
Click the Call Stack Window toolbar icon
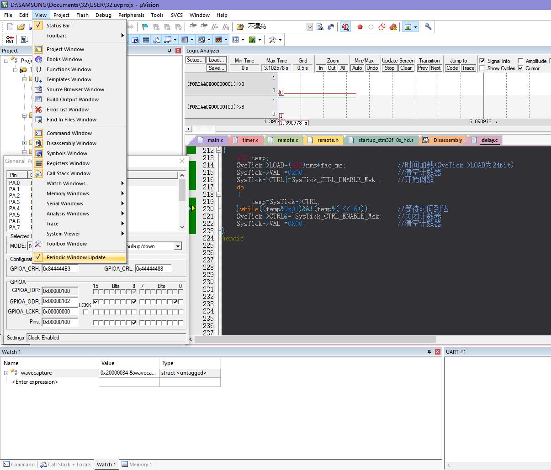(x=157, y=40)
